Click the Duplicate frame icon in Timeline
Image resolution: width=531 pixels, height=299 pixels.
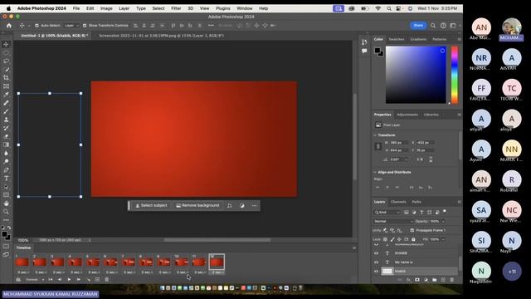point(98,280)
